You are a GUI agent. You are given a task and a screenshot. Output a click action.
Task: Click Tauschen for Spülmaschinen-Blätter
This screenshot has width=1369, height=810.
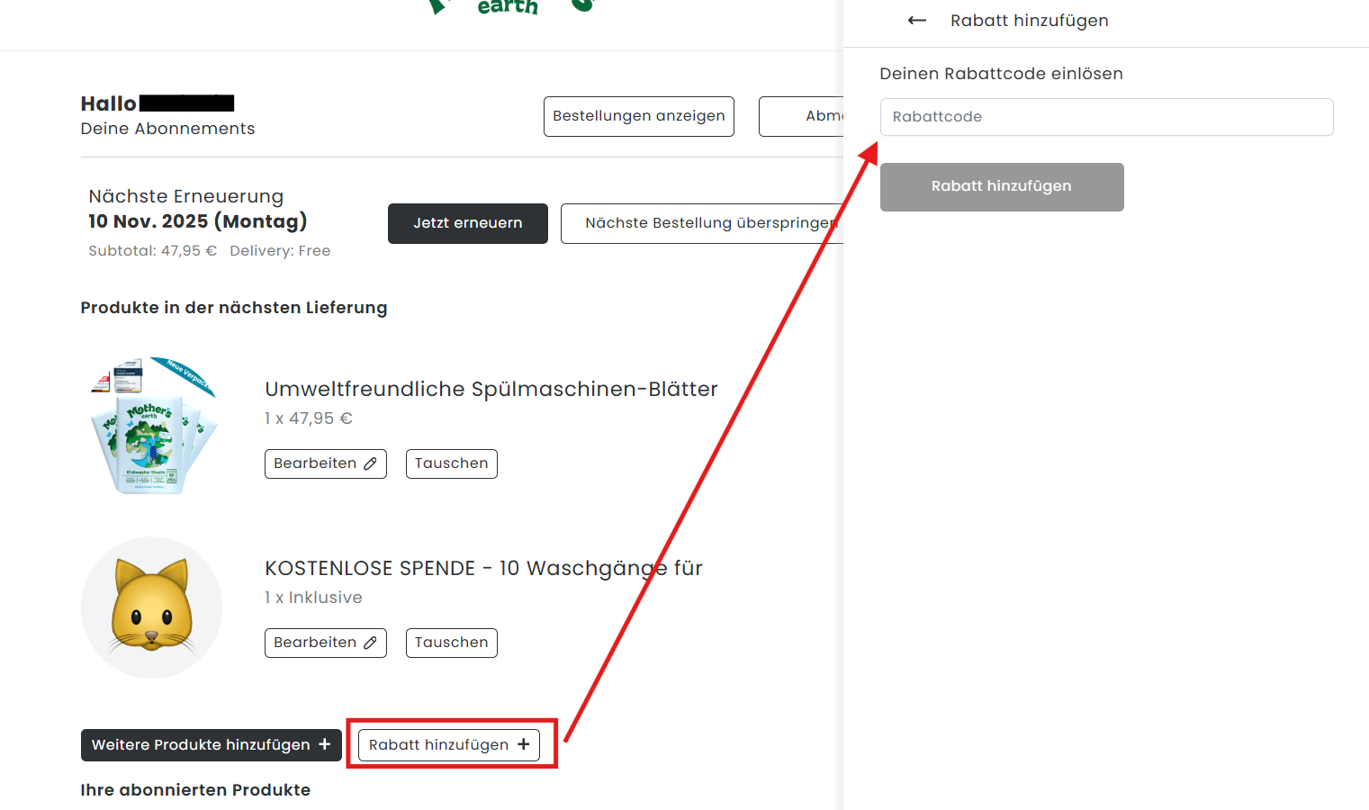451,463
